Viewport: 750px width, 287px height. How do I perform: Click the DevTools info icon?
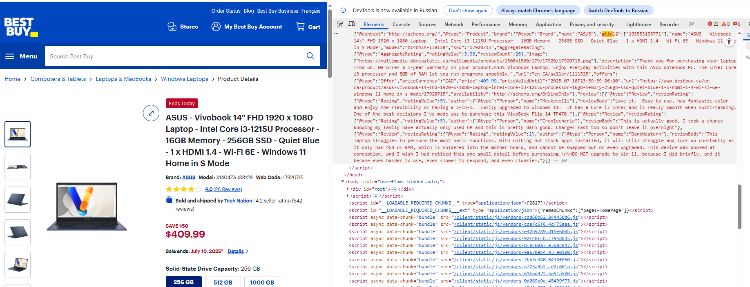[x=343, y=10]
